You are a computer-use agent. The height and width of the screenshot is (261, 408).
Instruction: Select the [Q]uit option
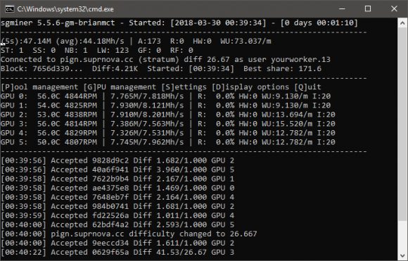click(x=308, y=87)
